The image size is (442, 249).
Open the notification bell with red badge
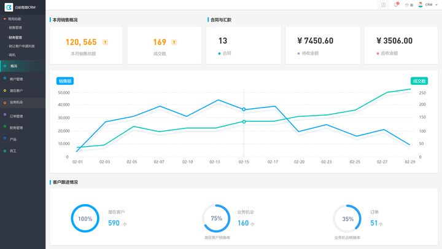(x=396, y=4)
